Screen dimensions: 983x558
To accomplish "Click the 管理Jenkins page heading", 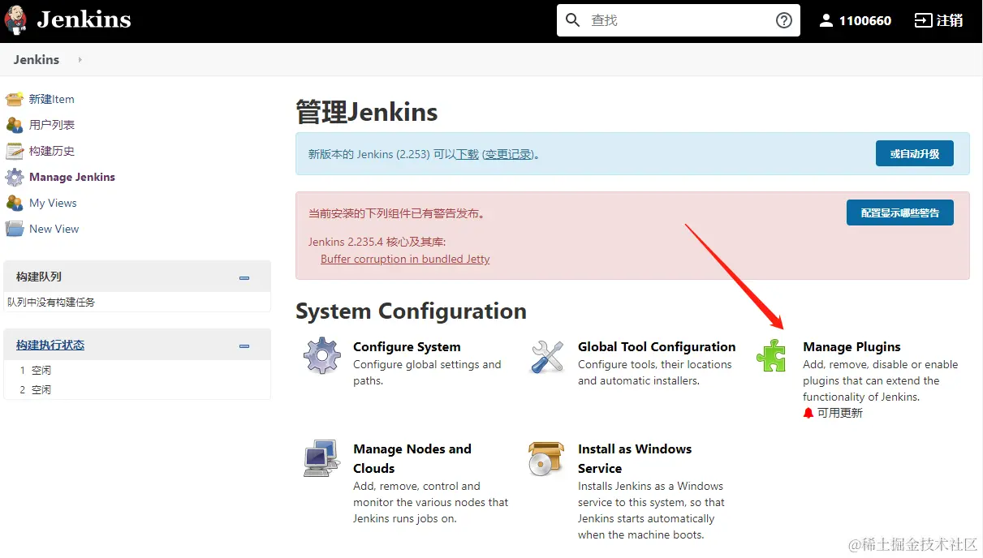I will coord(367,112).
